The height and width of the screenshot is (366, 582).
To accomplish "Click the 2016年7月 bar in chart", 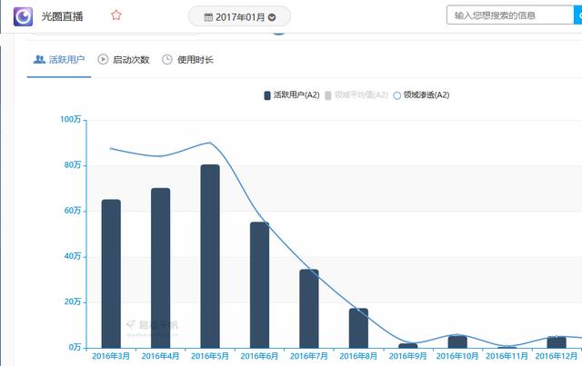I will [x=309, y=309].
